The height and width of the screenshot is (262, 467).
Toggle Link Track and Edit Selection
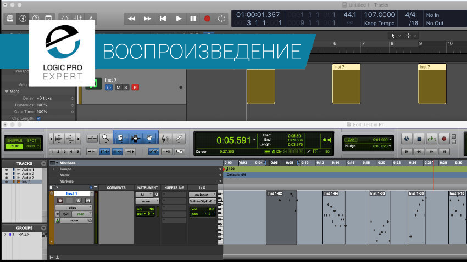coord(118,151)
